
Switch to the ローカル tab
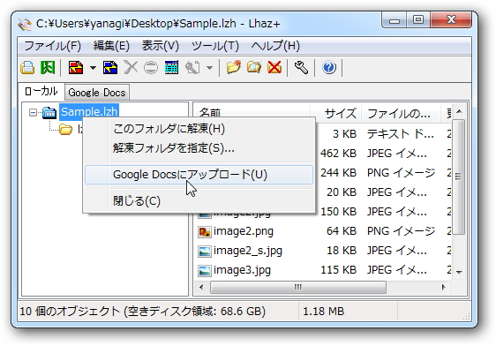pos(41,92)
